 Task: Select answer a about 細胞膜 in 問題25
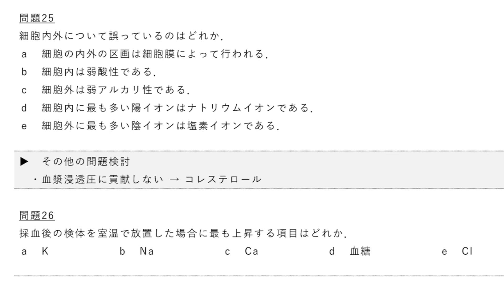[154, 54]
